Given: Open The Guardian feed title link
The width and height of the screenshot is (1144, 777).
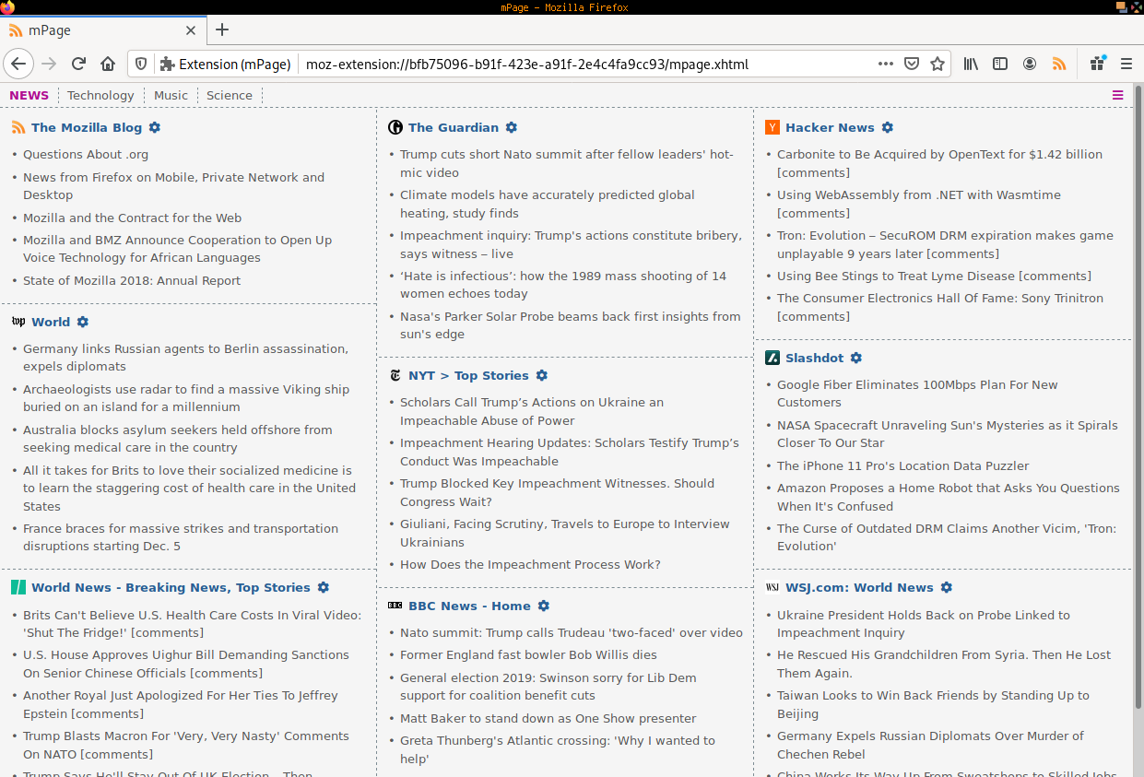Looking at the screenshot, I should [454, 127].
